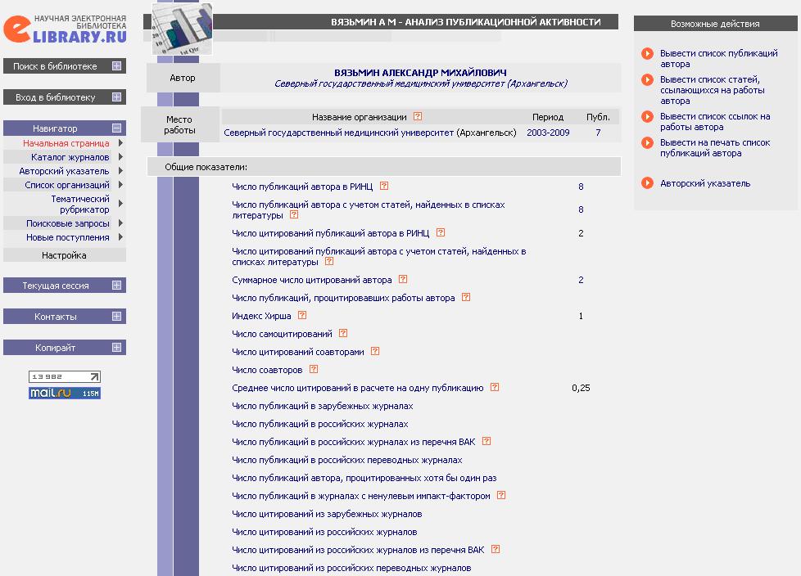
Task: Click the Копирайт header label
Action: tap(55, 348)
